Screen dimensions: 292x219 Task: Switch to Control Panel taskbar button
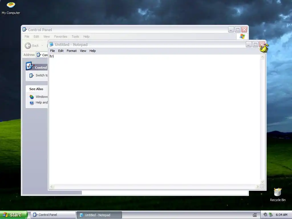(x=53, y=215)
